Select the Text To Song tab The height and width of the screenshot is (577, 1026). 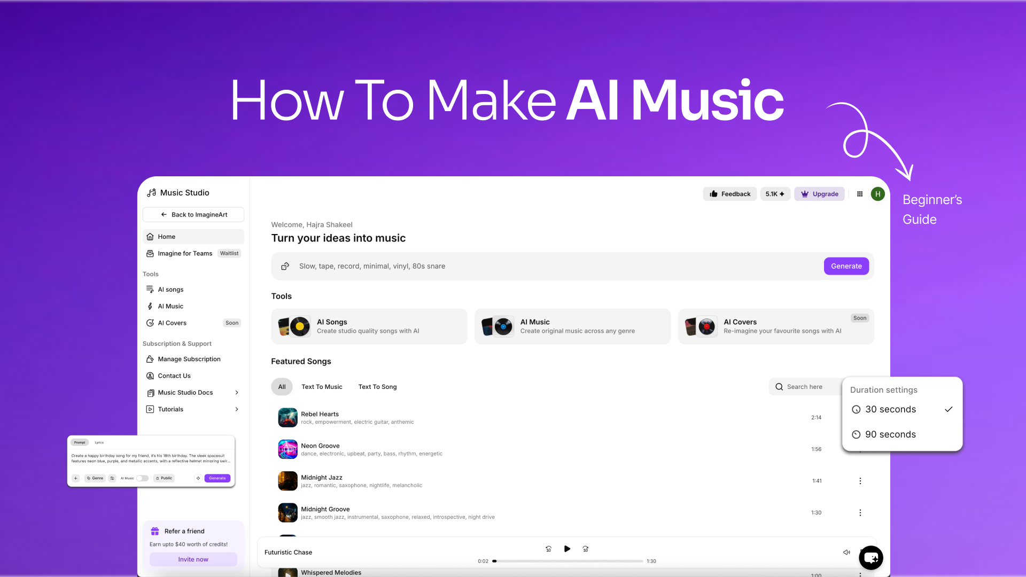point(377,387)
